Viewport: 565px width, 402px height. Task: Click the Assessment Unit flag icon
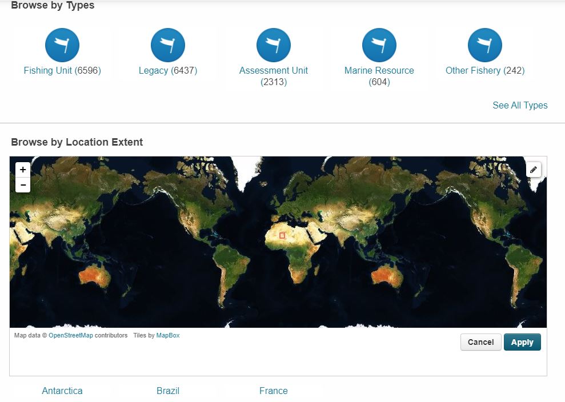coord(274,45)
